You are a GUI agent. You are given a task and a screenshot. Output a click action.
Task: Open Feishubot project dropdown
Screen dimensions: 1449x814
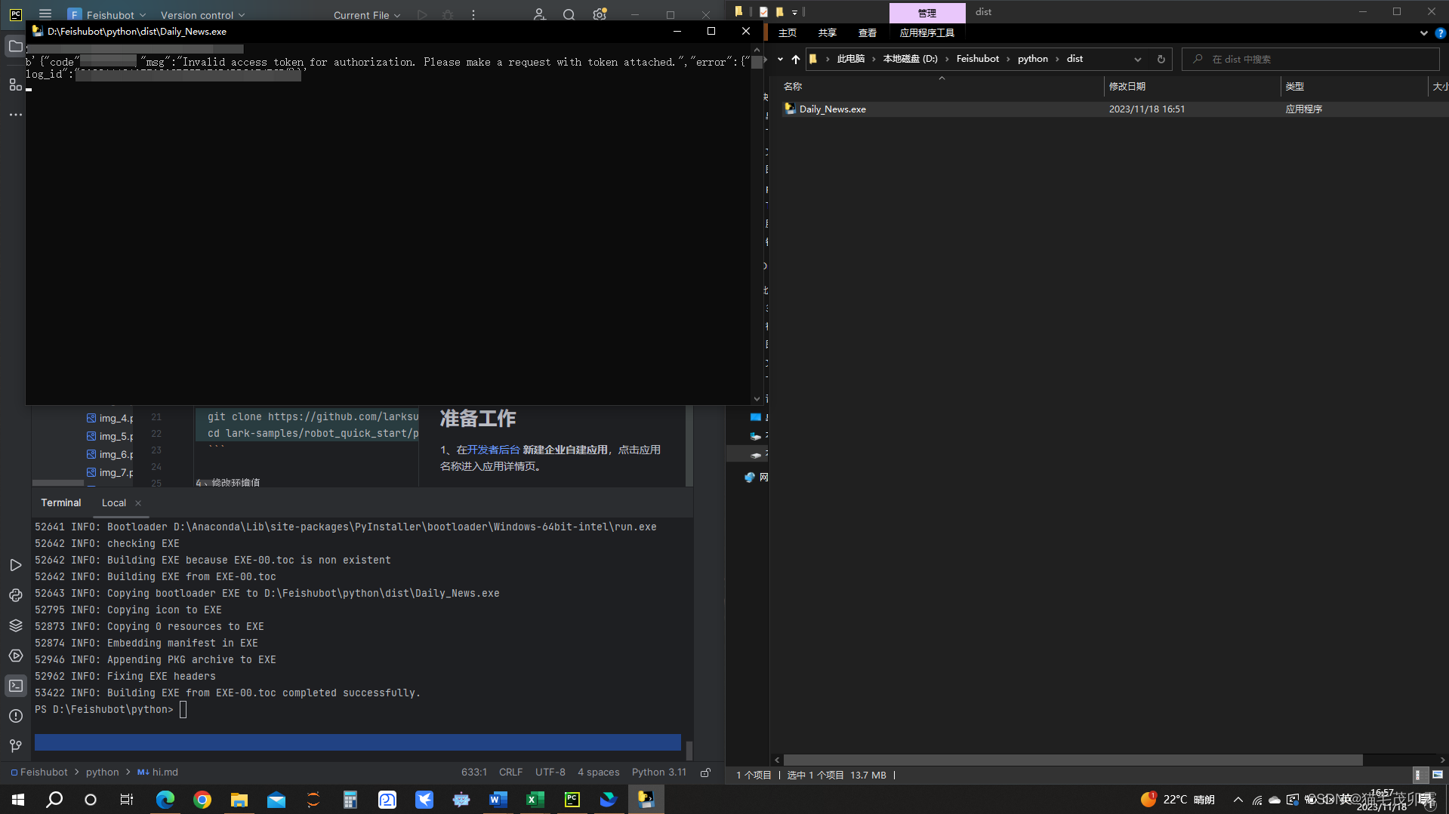106,14
